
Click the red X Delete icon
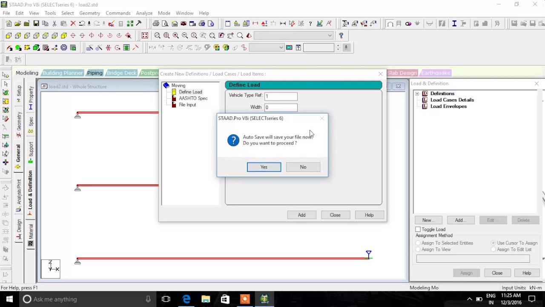pos(73,24)
